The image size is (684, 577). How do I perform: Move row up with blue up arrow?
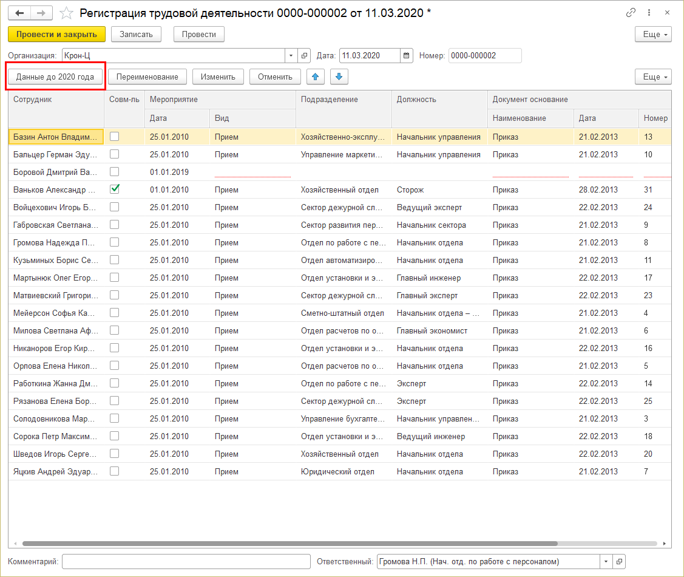pyautogui.click(x=316, y=77)
